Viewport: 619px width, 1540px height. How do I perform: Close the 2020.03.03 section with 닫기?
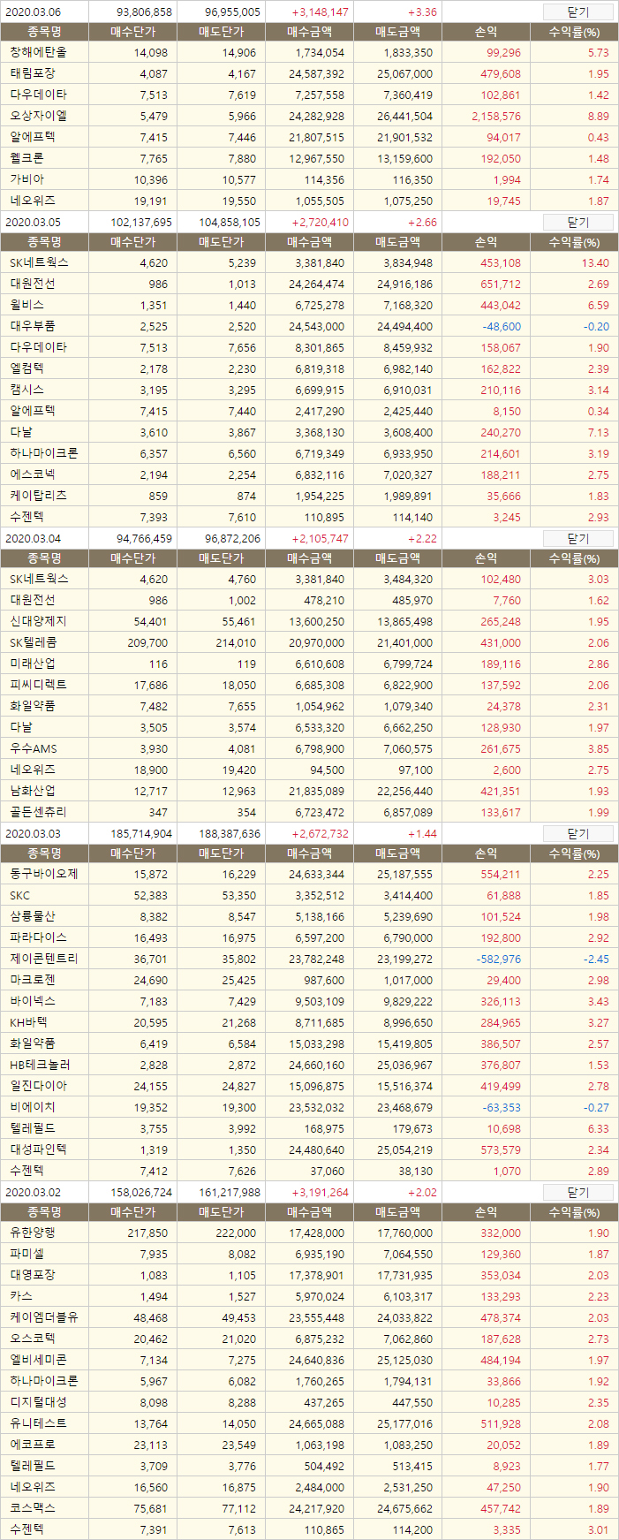pyautogui.click(x=577, y=834)
